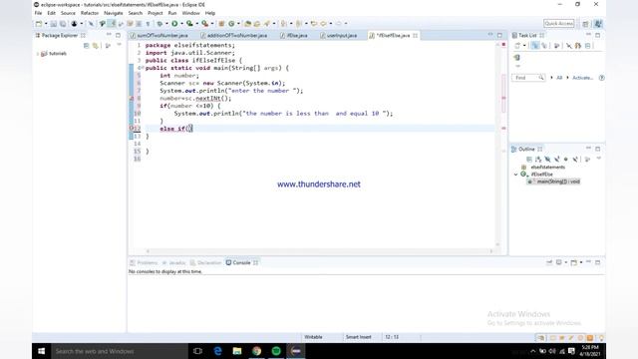The image size is (638, 359).
Task: Click the Coverage run icon in toolbar
Action: click(x=189, y=24)
